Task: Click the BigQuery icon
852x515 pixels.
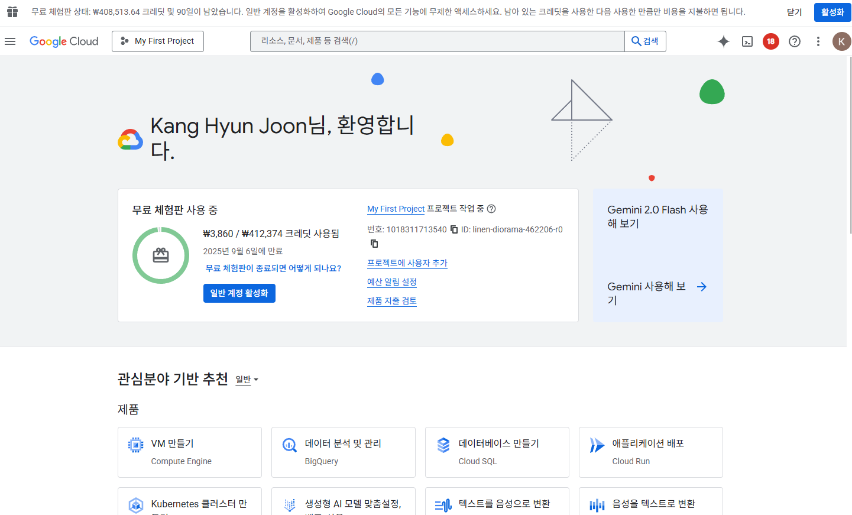Action: [290, 445]
